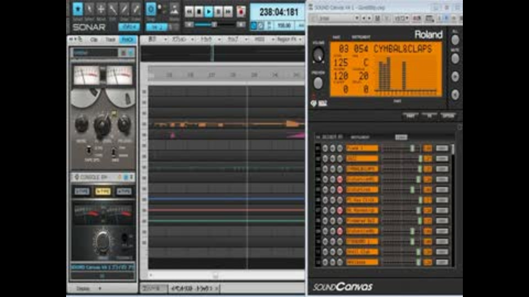Toggle the red lit button on part 04
The height and width of the screenshot is (297, 529).
340,179
